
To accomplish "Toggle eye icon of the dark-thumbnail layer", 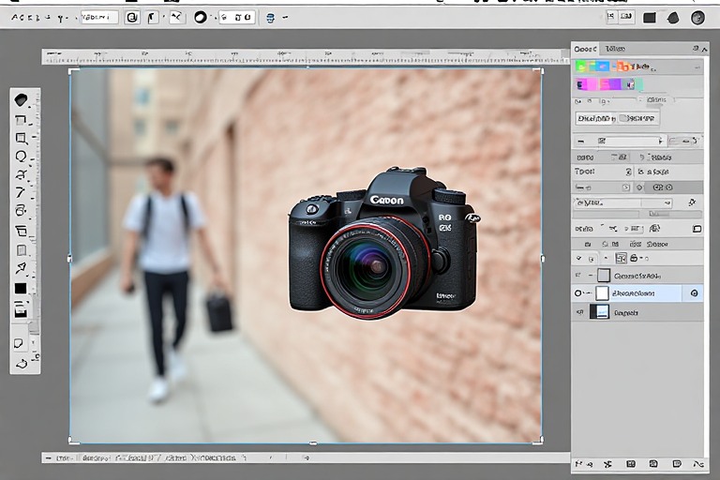I will click(580, 312).
